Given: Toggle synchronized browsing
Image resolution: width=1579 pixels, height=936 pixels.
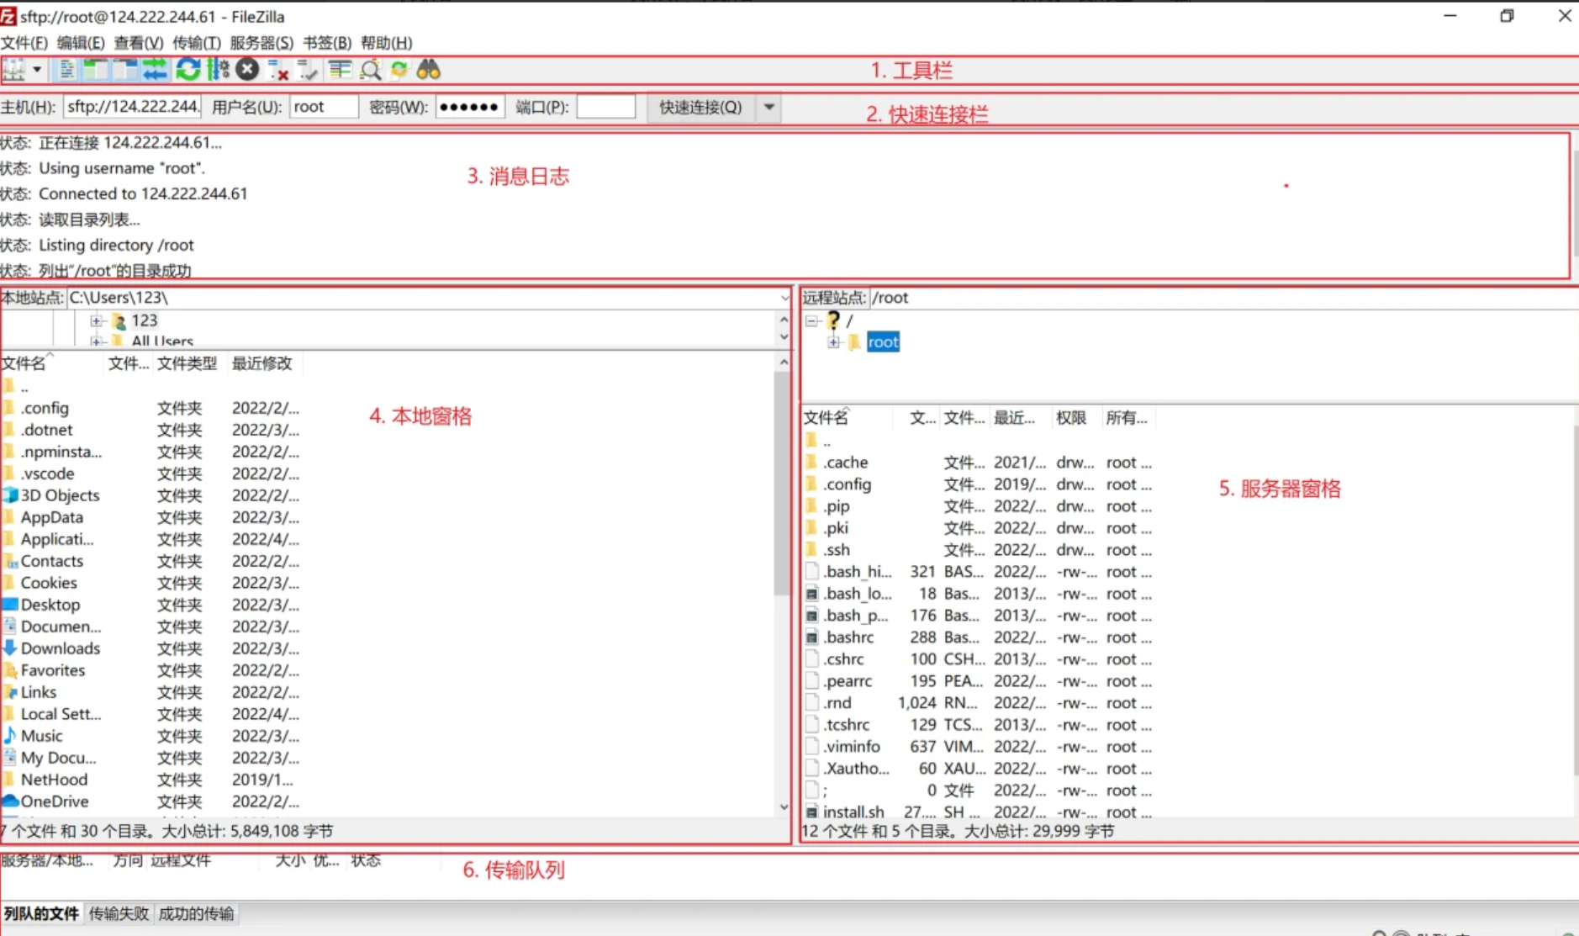Looking at the screenshot, I should (x=399, y=70).
